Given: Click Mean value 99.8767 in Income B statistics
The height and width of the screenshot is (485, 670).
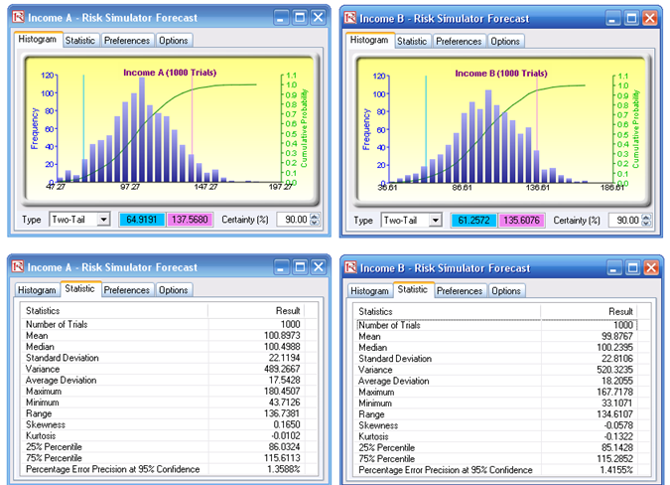Looking at the screenshot, I should (x=617, y=337).
